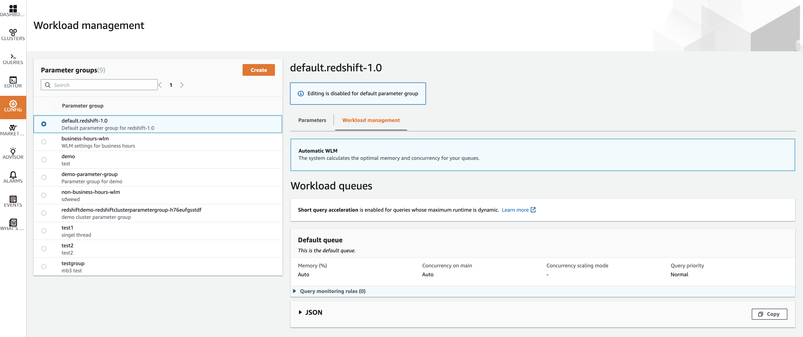Click in the parameter group Search field
803x337 pixels.
point(99,85)
